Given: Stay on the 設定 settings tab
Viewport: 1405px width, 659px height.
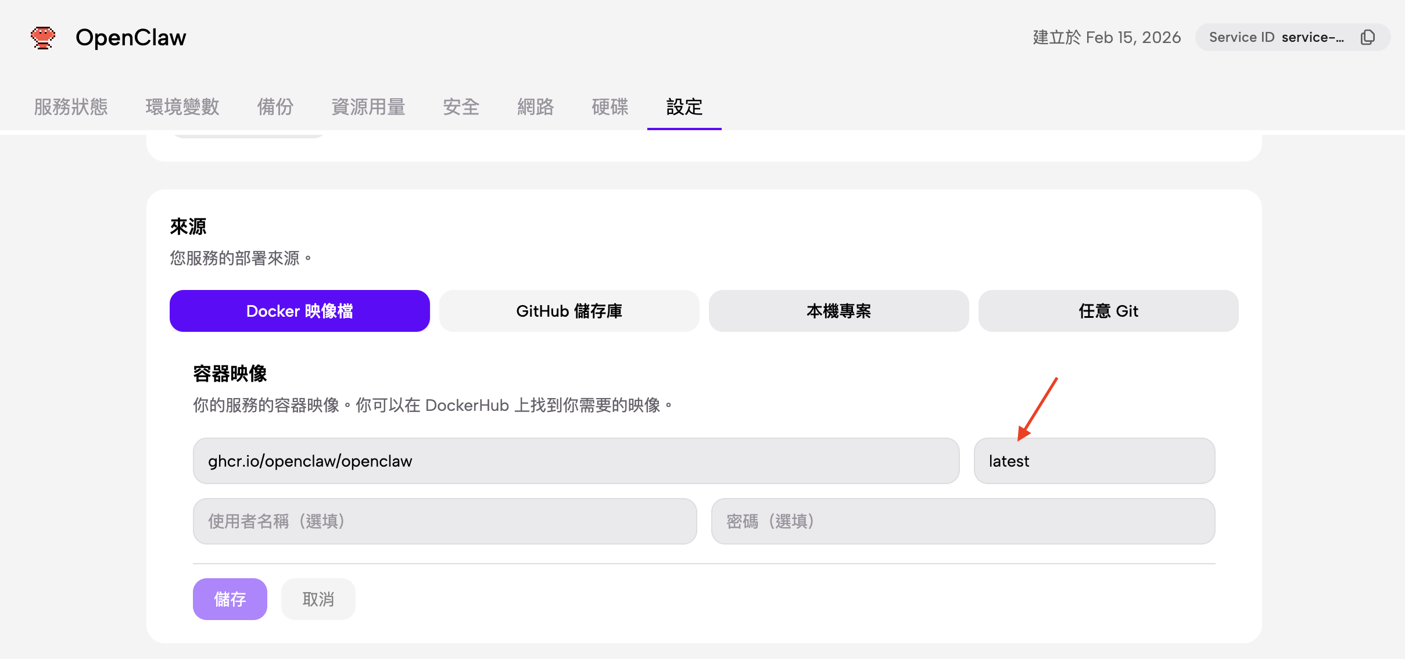Looking at the screenshot, I should (x=684, y=108).
